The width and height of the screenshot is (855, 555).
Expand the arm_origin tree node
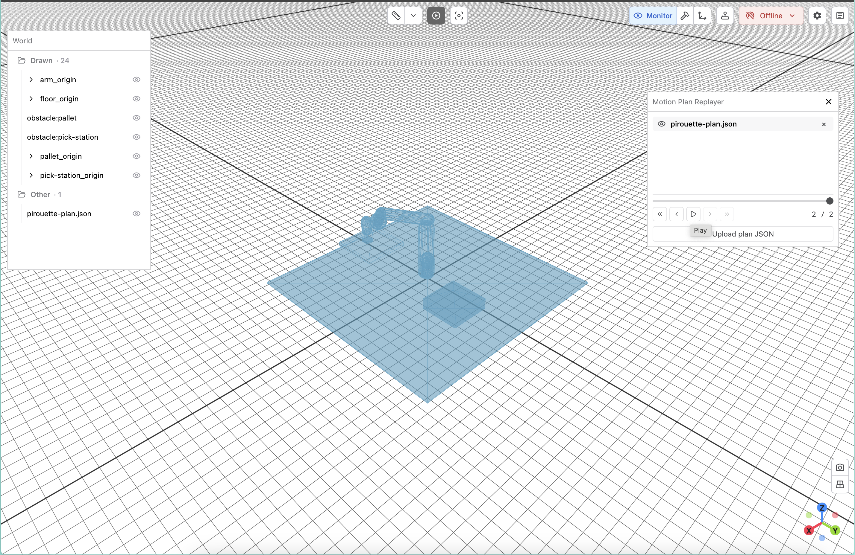31,80
